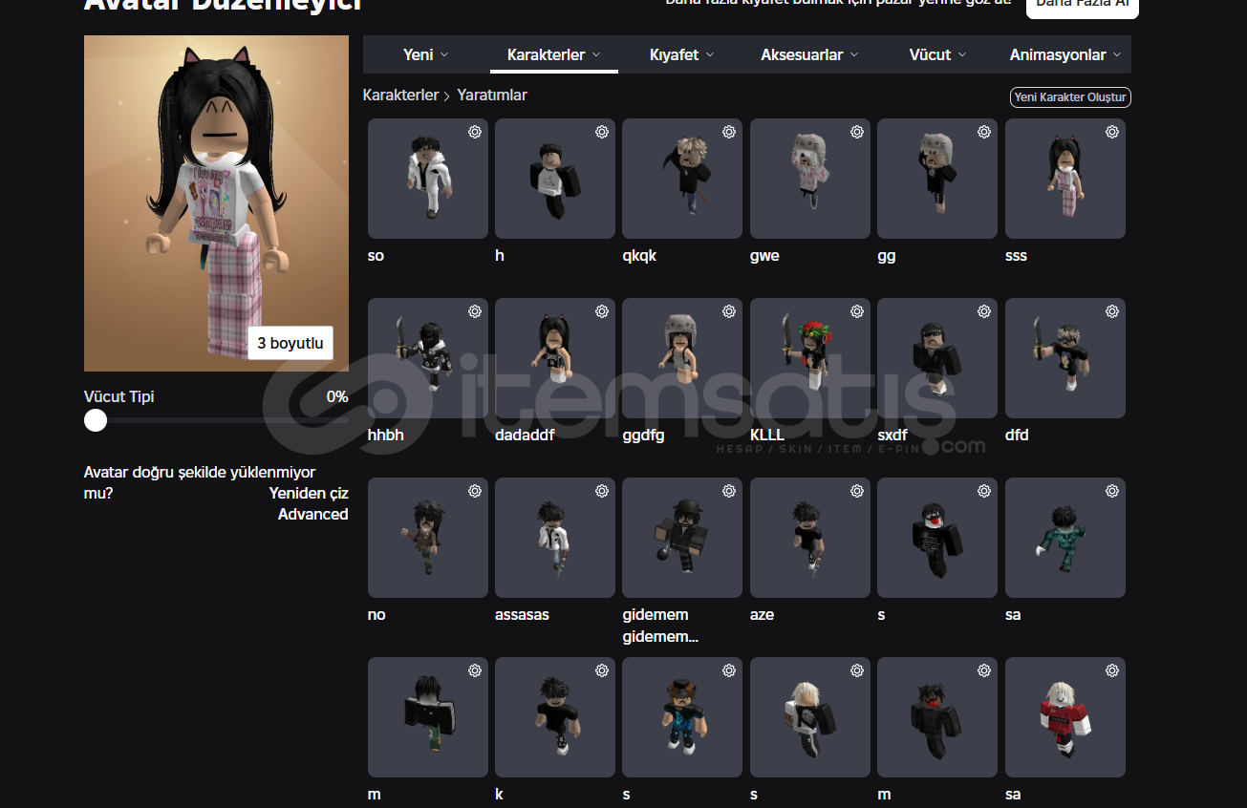Switch preview with '3 boyutlu' button
This screenshot has height=808, width=1247.
click(x=290, y=344)
